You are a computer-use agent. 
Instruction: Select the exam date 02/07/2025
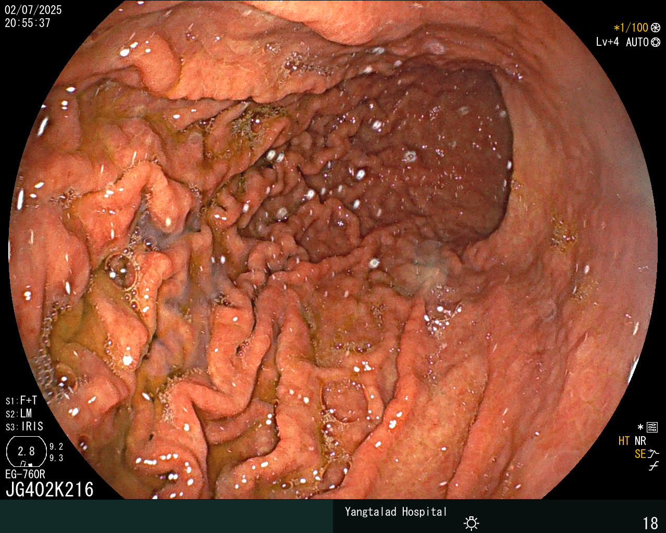pos(33,10)
